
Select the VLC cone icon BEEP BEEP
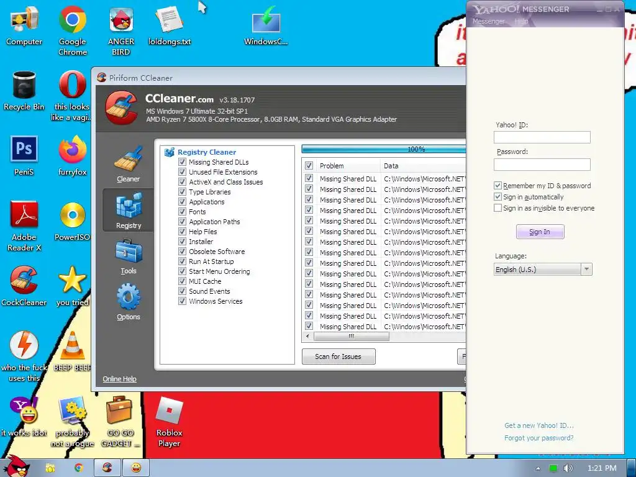(73, 352)
